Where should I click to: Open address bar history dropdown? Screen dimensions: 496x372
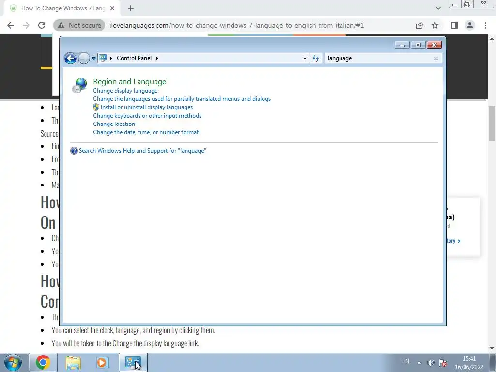pos(305,58)
